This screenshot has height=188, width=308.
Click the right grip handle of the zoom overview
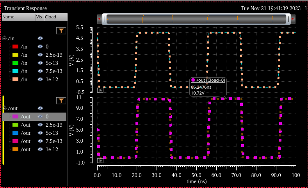[x=288, y=19]
